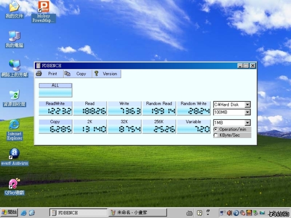Run the Copy benchmark test button
The image size is (291, 218).
pyautogui.click(x=55, y=126)
